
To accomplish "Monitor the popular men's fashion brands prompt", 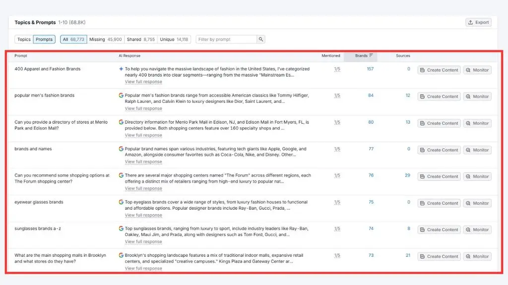I will click(x=477, y=96).
